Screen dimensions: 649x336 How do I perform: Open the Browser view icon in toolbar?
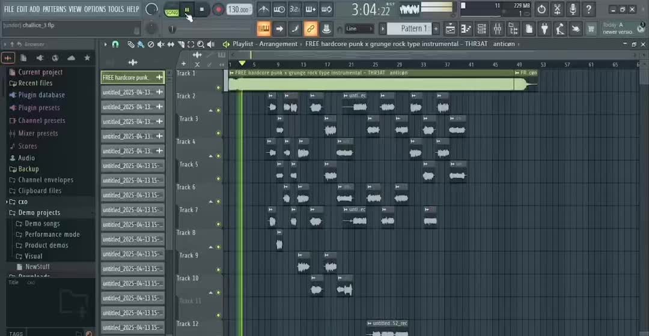click(x=513, y=29)
